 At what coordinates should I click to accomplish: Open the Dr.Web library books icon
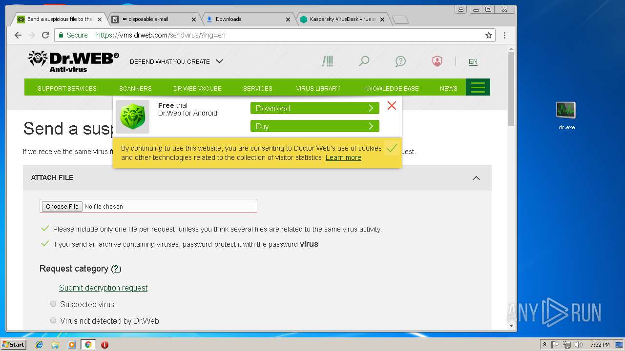[x=328, y=61]
